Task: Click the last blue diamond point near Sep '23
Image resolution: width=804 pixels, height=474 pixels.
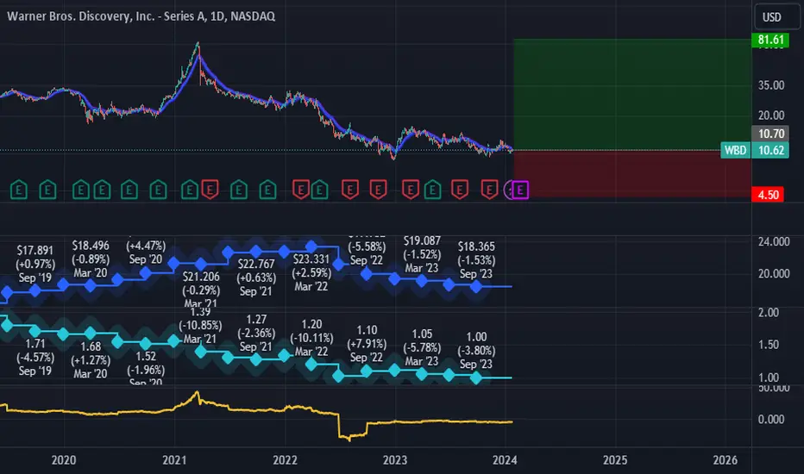Action: point(476,286)
